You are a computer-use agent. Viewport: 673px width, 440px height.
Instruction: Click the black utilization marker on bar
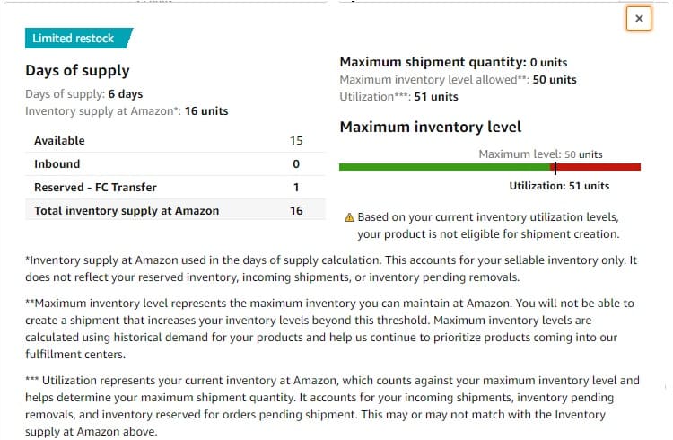click(x=555, y=168)
